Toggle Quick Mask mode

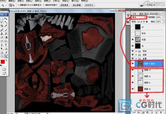click(4, 69)
